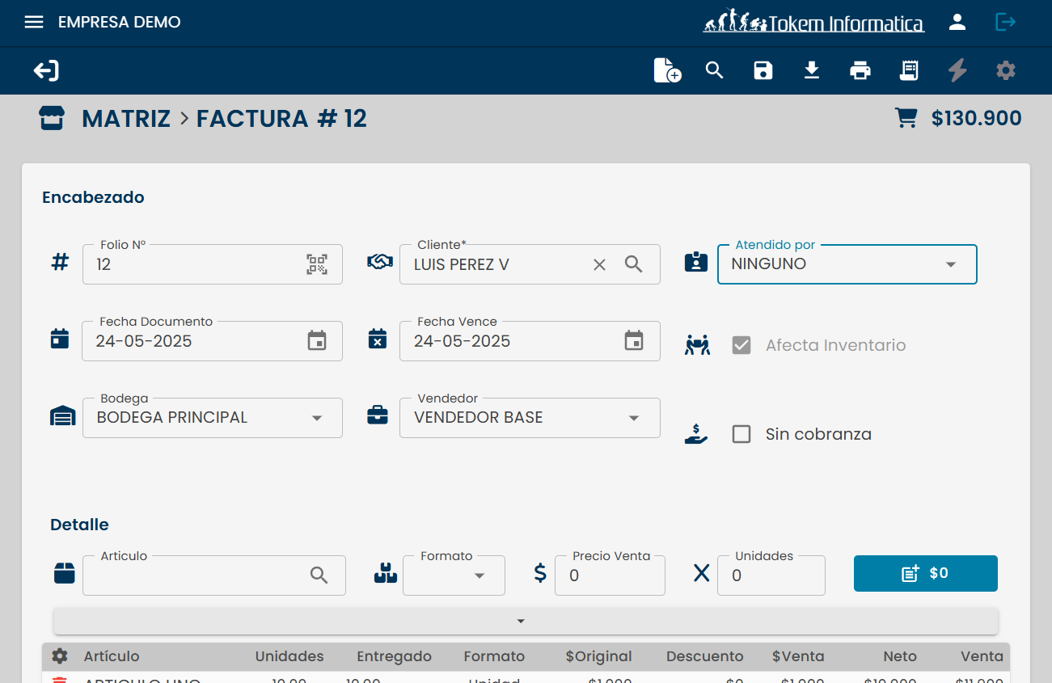Save the invoice with the floppy disk icon
The width and height of the screenshot is (1052, 683).
(x=763, y=70)
